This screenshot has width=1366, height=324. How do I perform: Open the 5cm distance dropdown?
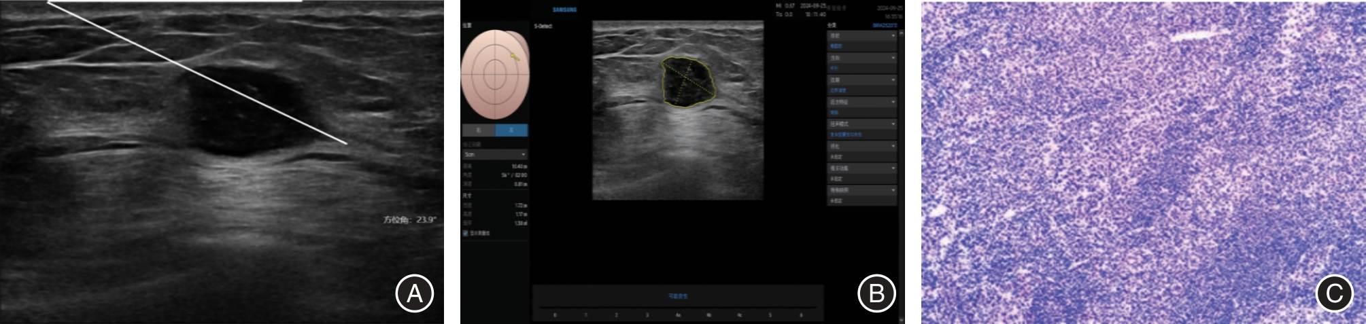point(494,154)
